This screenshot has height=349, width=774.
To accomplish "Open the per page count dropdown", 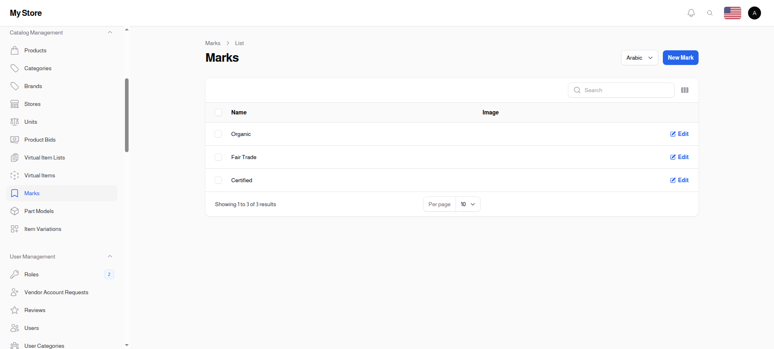I will pyautogui.click(x=468, y=204).
